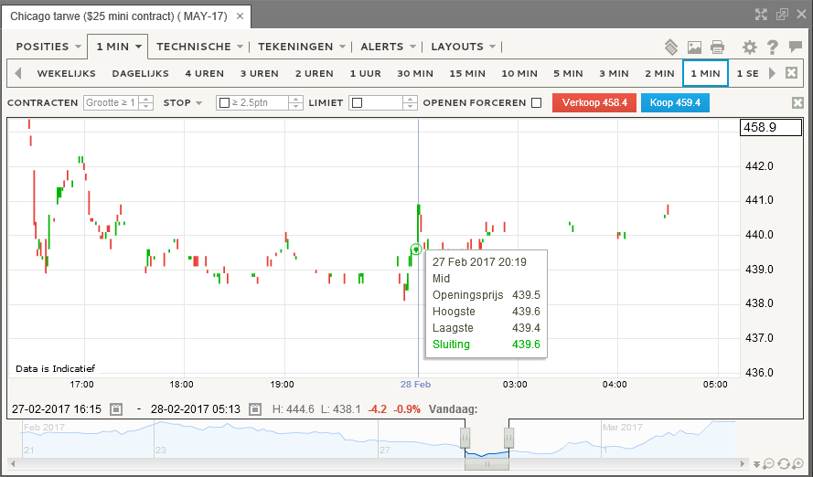
Task: Click the Koop 459.4 button
Action: click(675, 102)
